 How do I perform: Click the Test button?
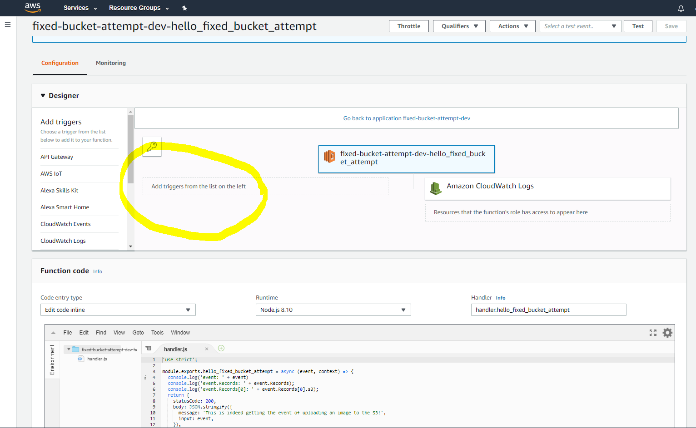pos(638,26)
